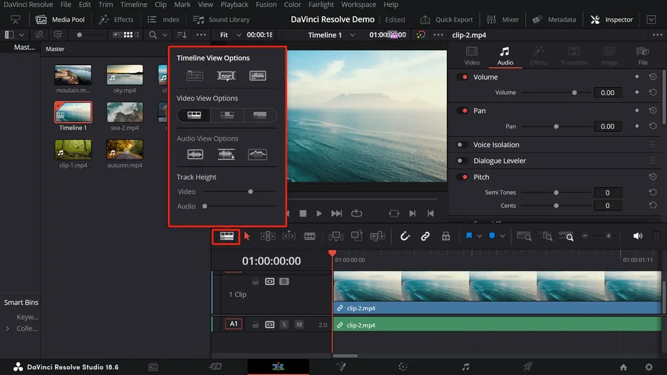Open the Fusion menu
This screenshot has height=375, width=667.
pyautogui.click(x=266, y=5)
